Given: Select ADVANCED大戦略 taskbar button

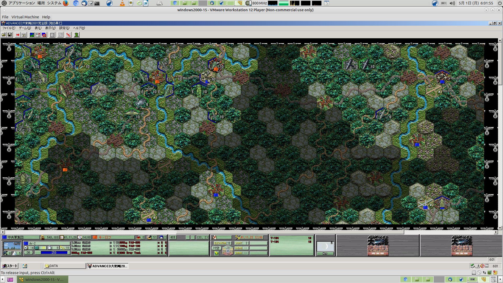Looking at the screenshot, I should [107, 266].
